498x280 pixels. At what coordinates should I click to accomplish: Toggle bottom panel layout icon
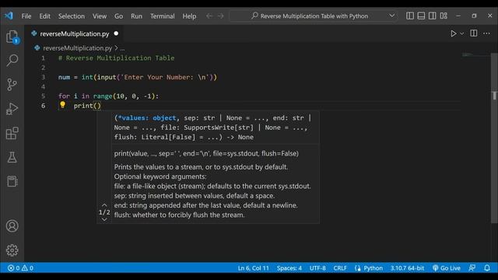point(421,16)
